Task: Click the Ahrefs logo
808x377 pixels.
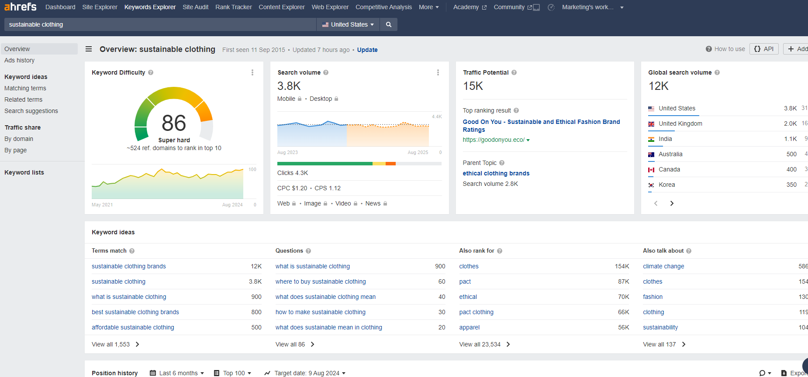Action: pyautogui.click(x=21, y=7)
